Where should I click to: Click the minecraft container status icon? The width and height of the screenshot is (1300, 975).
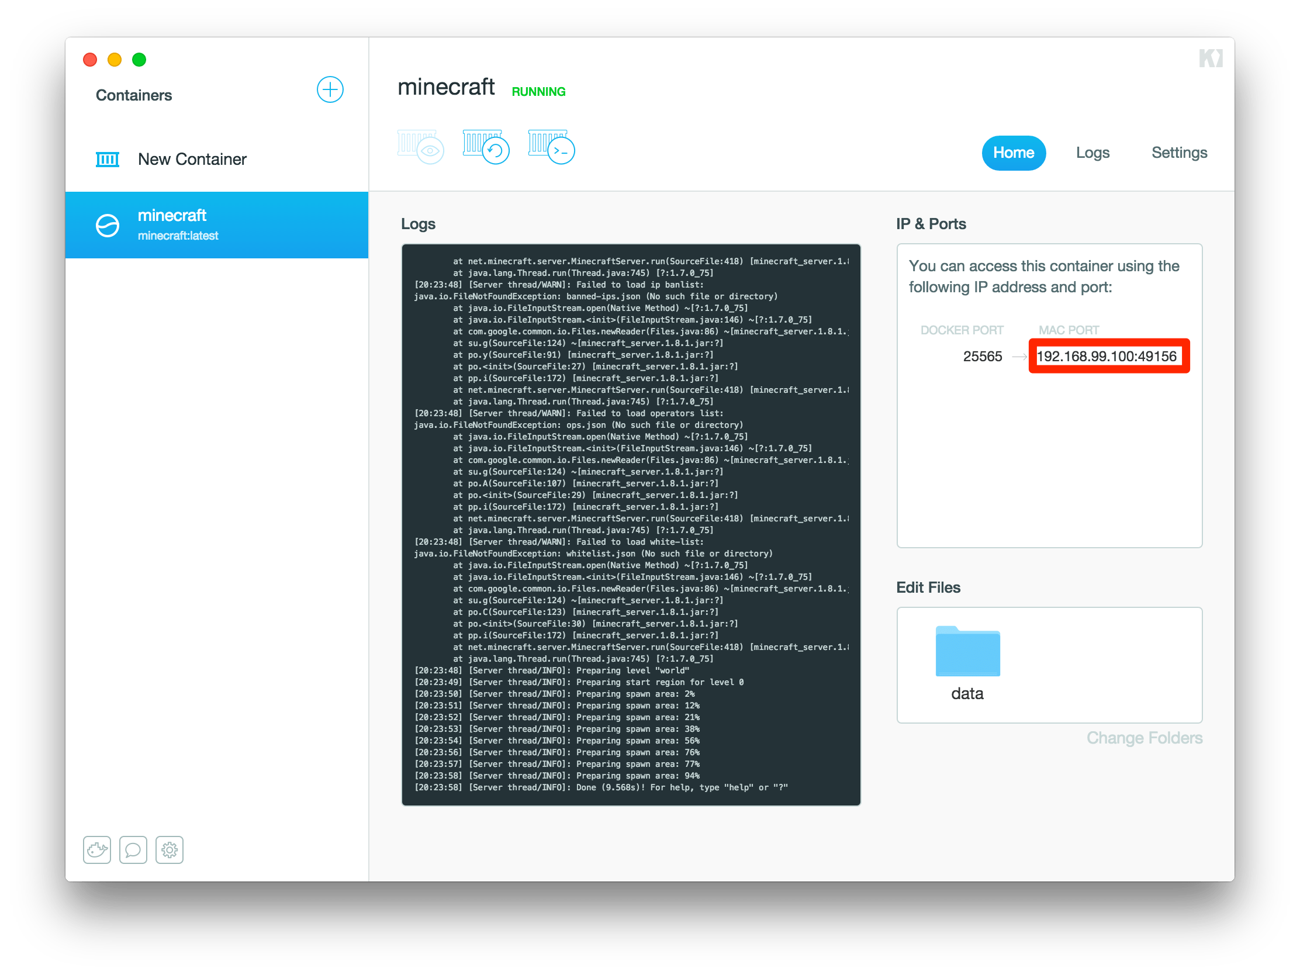pyautogui.click(x=108, y=226)
